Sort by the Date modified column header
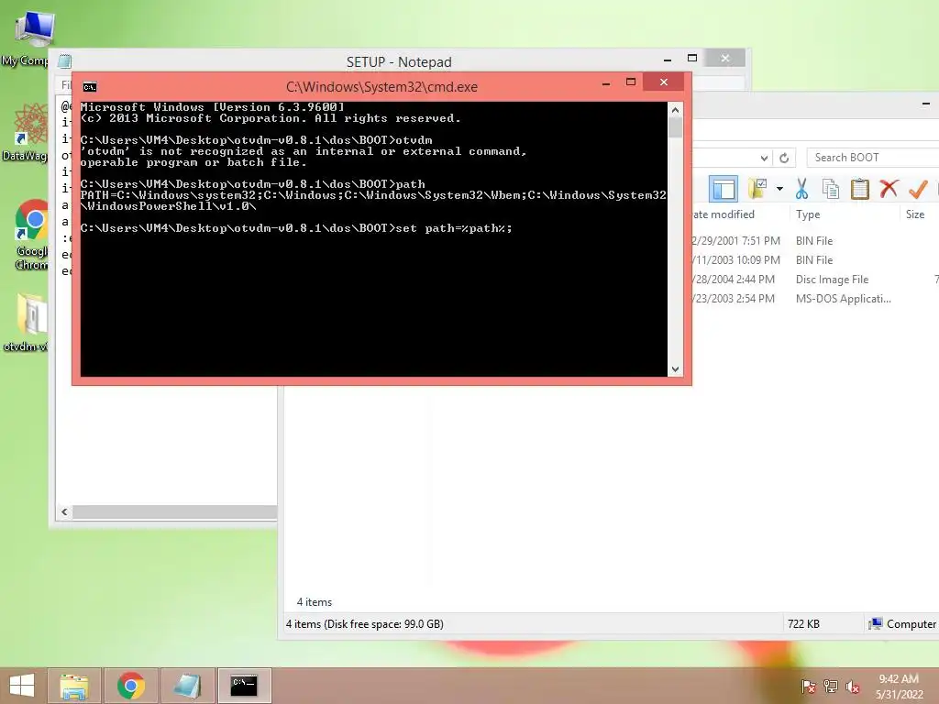The image size is (939, 704). (x=724, y=214)
